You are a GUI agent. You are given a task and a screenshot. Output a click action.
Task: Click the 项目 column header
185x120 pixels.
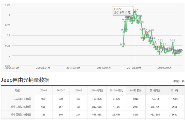(x=18, y=91)
